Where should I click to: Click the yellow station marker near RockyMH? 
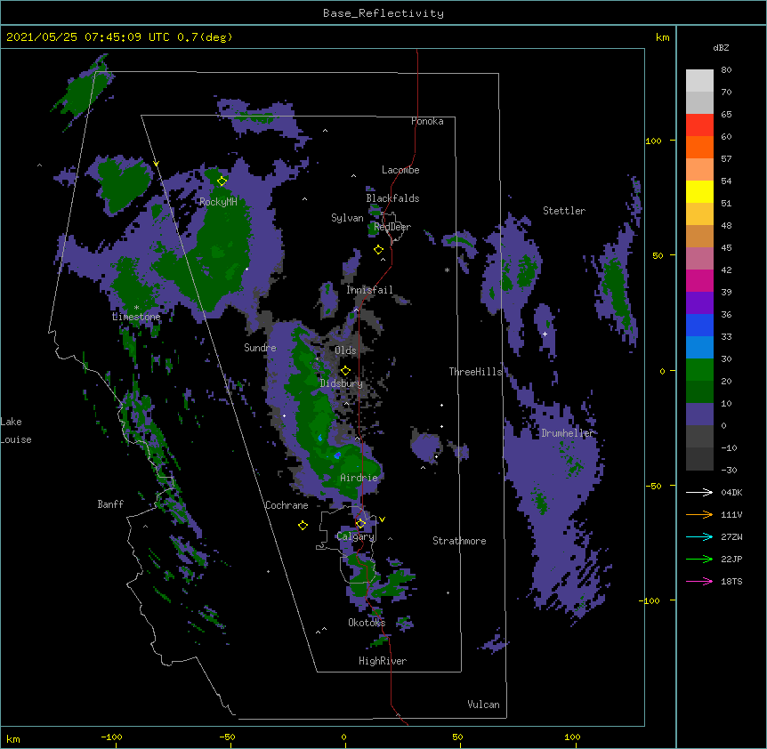[x=222, y=181]
